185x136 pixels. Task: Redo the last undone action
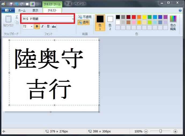(22, 4)
